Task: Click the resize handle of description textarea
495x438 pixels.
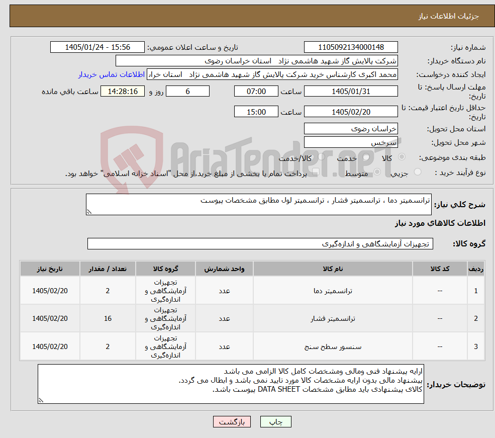Action: [89, 212]
